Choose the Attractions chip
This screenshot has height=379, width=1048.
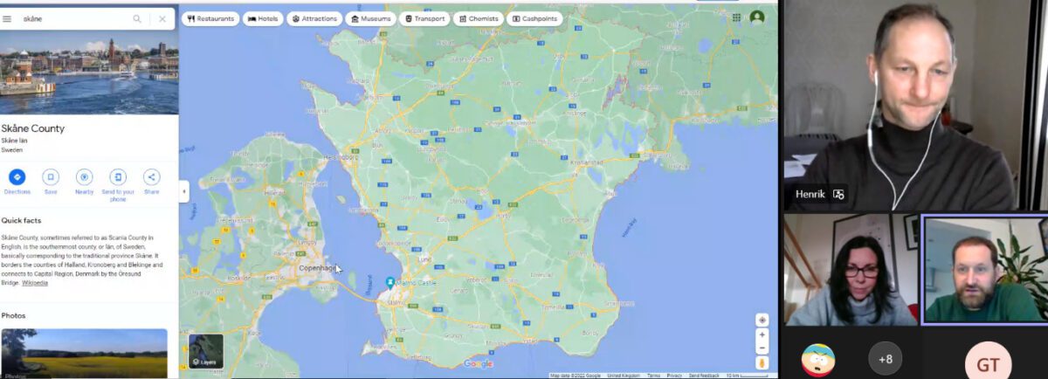tap(314, 18)
